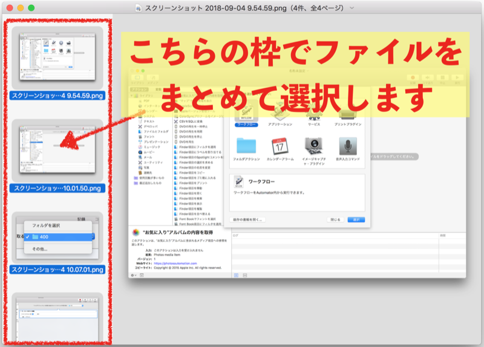Image resolution: width=484 pixels, height=347 pixels.
Task: Select the 使用回数が多いもの smart folder
Action: pos(149,178)
